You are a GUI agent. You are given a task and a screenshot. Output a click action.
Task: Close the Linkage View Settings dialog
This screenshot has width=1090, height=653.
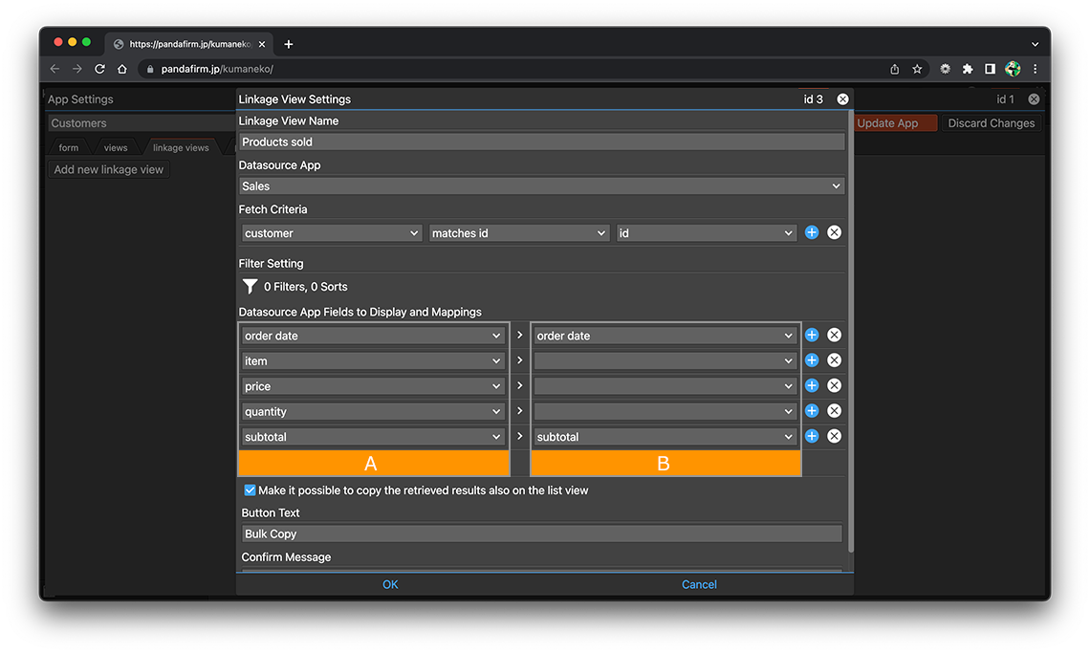tap(842, 99)
